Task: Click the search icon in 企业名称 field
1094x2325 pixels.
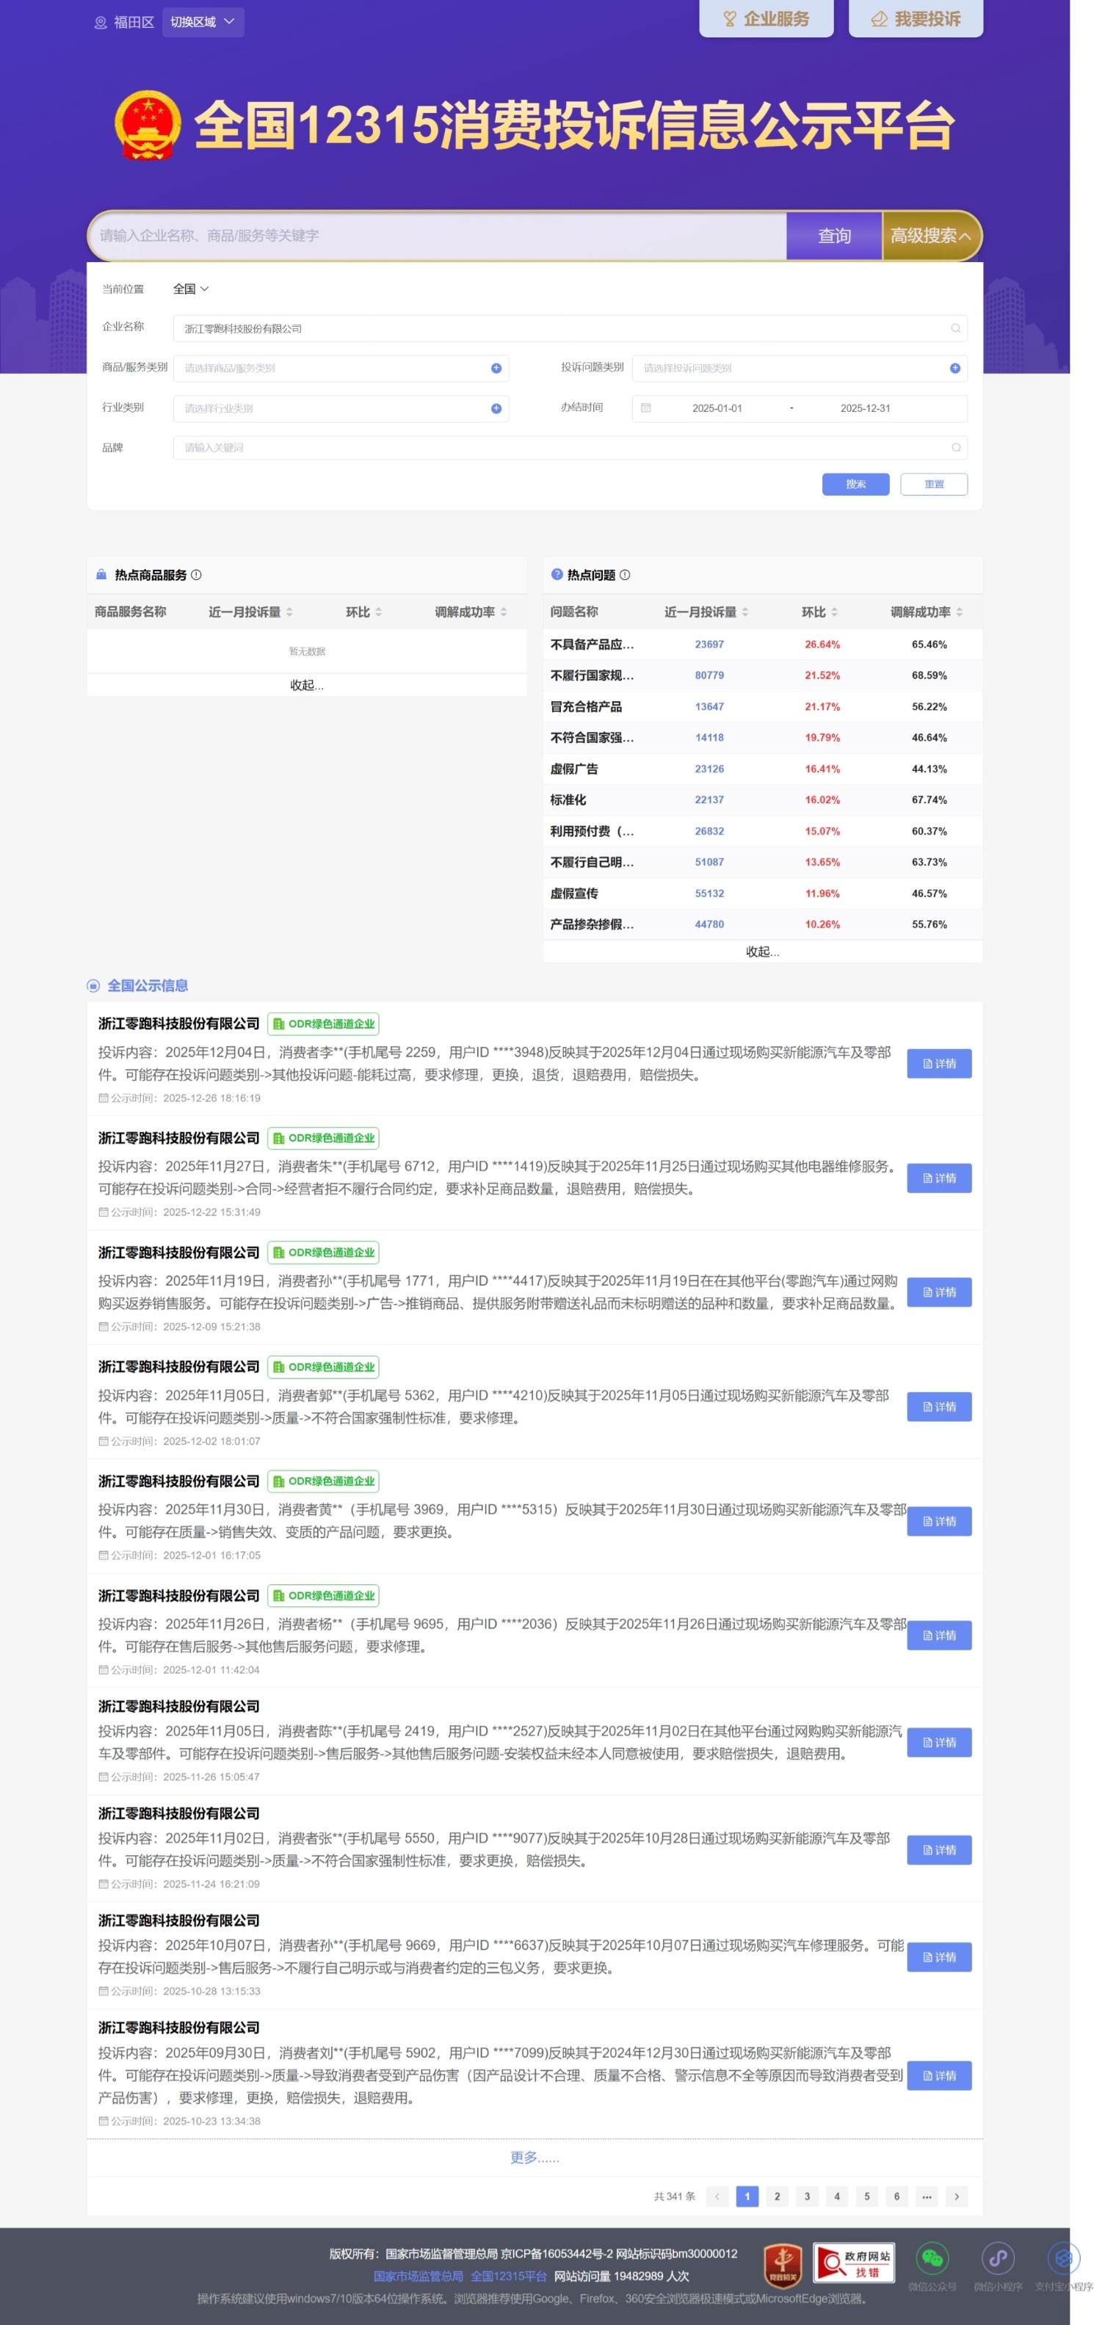Action: pyautogui.click(x=955, y=329)
